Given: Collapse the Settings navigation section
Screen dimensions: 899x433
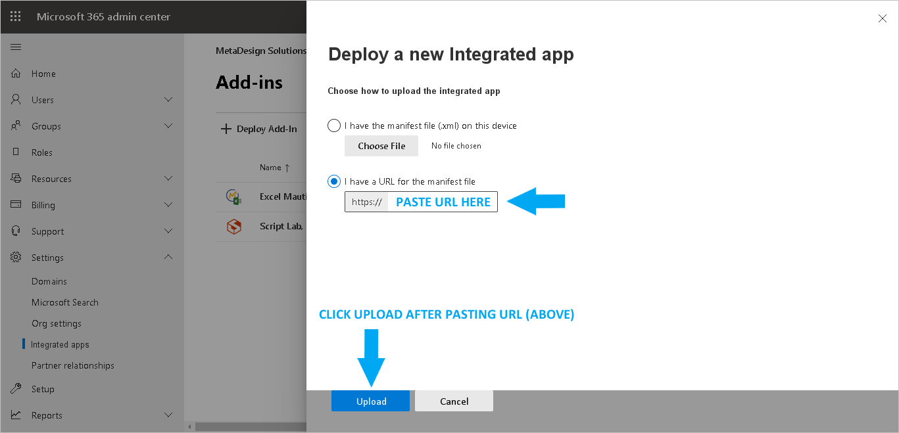Looking at the screenshot, I should click(168, 258).
